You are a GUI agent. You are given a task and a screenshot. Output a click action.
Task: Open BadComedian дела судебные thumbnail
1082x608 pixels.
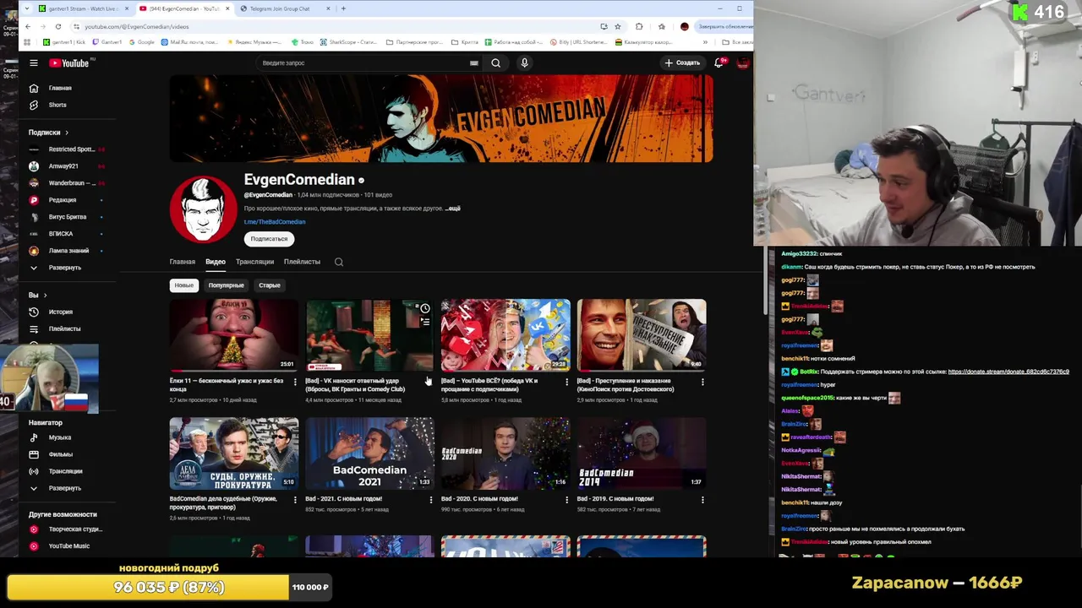click(x=234, y=453)
